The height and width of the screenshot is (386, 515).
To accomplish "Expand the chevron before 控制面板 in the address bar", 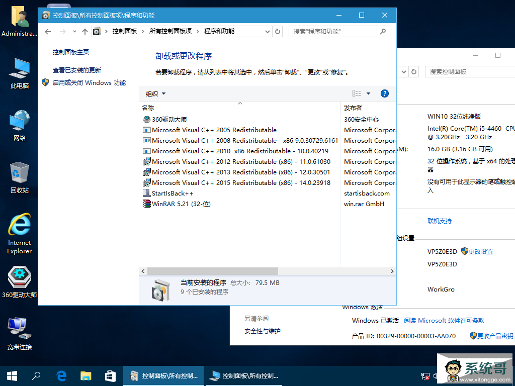I will [106, 32].
